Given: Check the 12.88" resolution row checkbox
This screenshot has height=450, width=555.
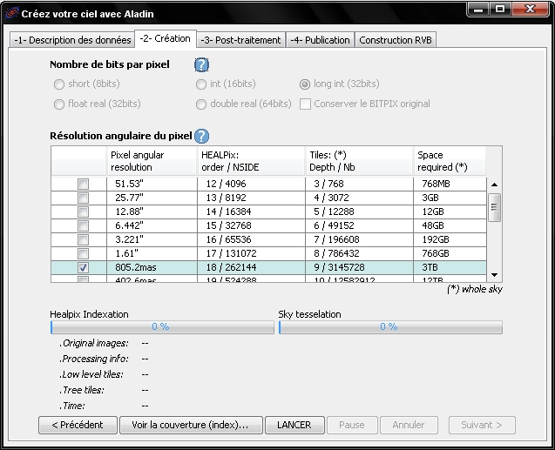Looking at the screenshot, I should click(x=83, y=212).
